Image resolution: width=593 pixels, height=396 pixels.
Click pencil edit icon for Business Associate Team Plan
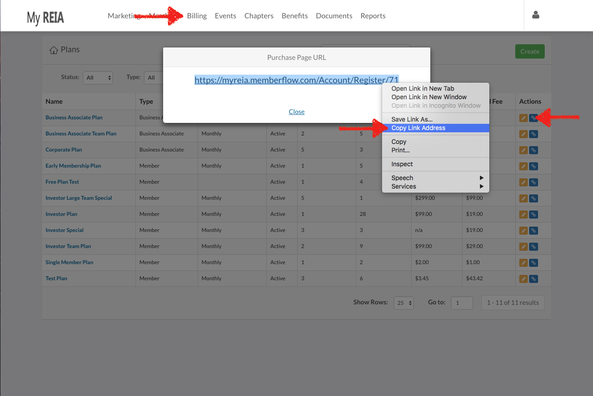click(523, 134)
